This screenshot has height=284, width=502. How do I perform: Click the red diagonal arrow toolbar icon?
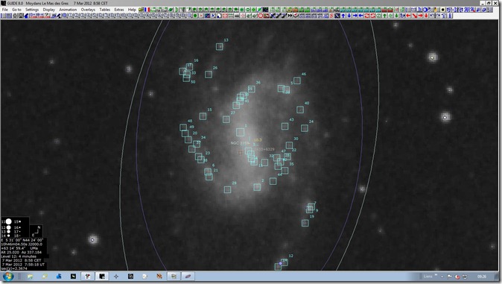[x=415, y=16]
